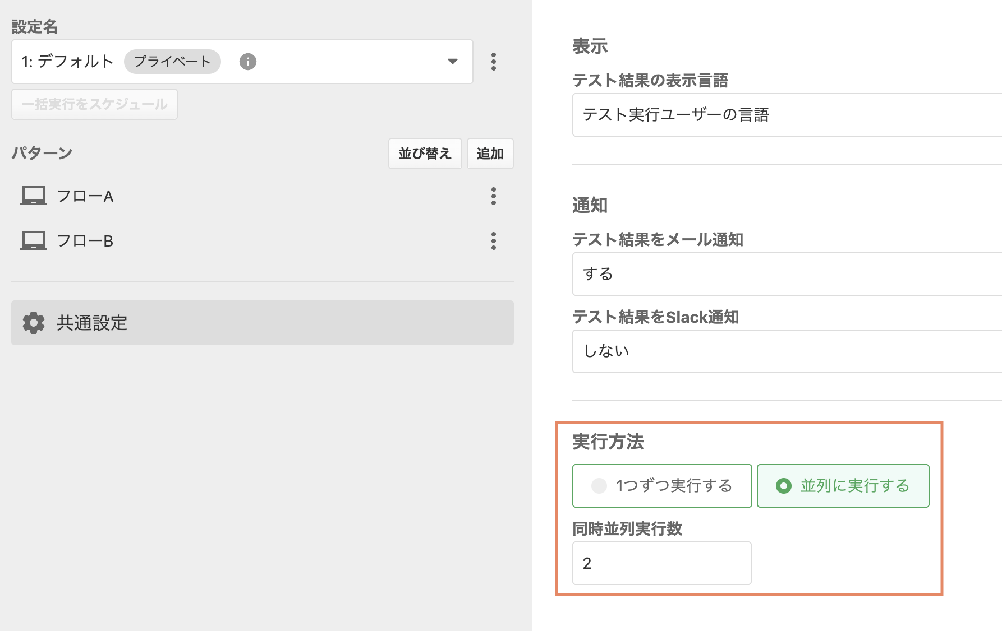Click the 並び替え button

click(x=425, y=154)
